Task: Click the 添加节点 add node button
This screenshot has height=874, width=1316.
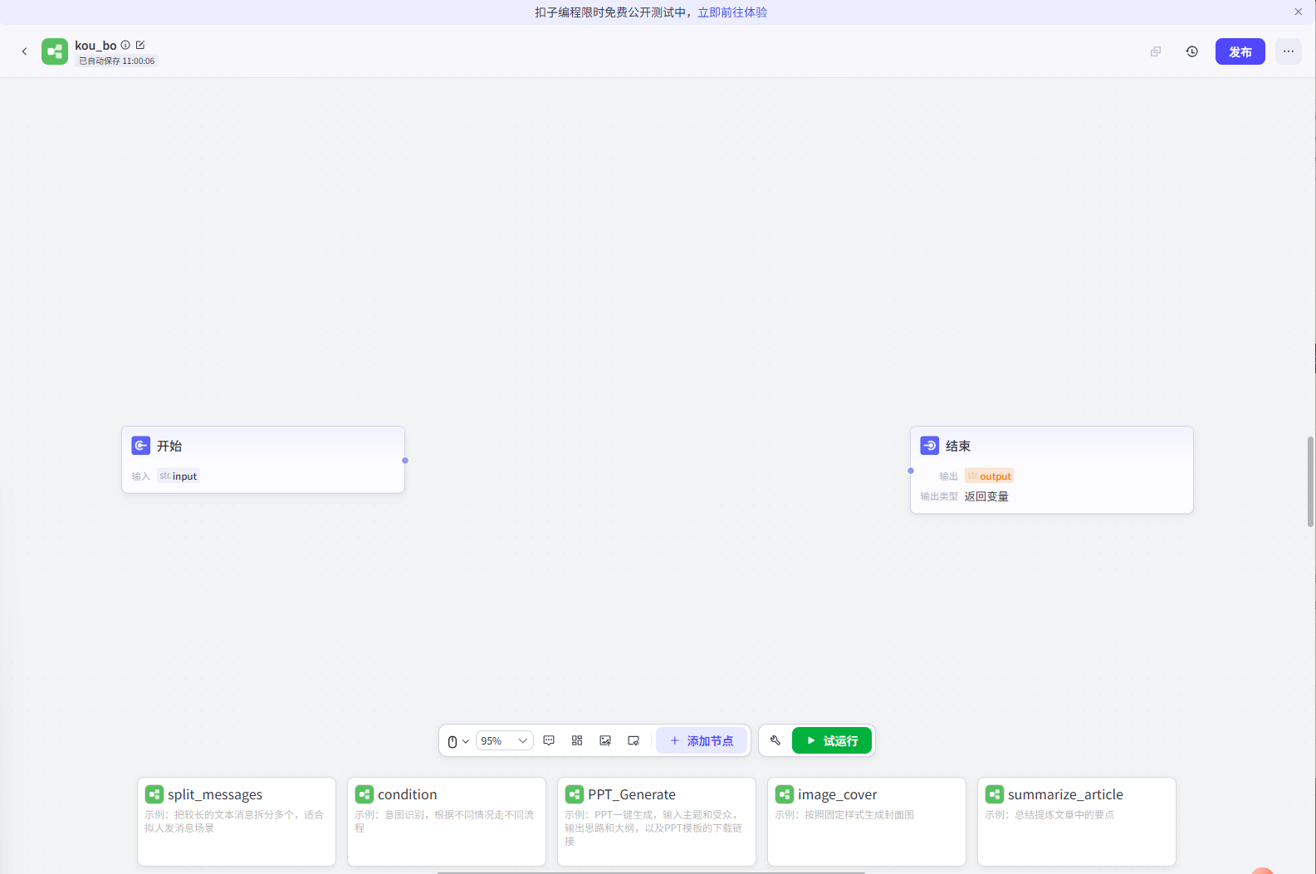Action: pos(702,740)
